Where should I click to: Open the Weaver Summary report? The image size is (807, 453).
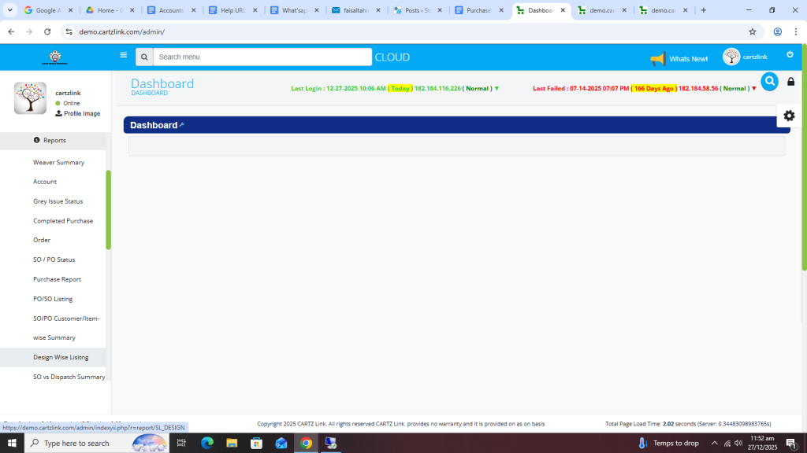point(58,162)
